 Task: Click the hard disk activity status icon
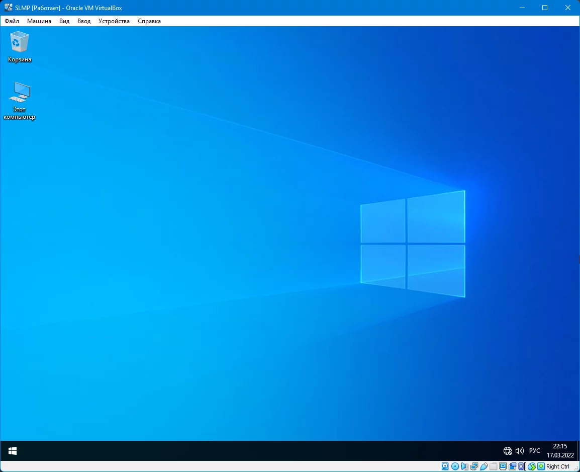coord(445,466)
